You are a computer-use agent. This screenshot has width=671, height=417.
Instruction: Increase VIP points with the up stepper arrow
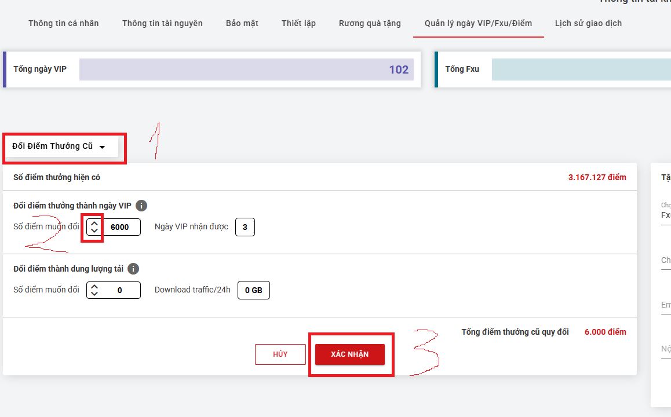[x=94, y=222]
